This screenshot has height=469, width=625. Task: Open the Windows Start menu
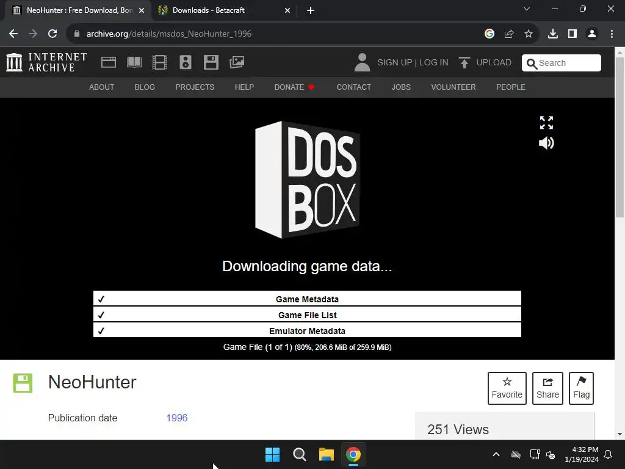tap(273, 454)
